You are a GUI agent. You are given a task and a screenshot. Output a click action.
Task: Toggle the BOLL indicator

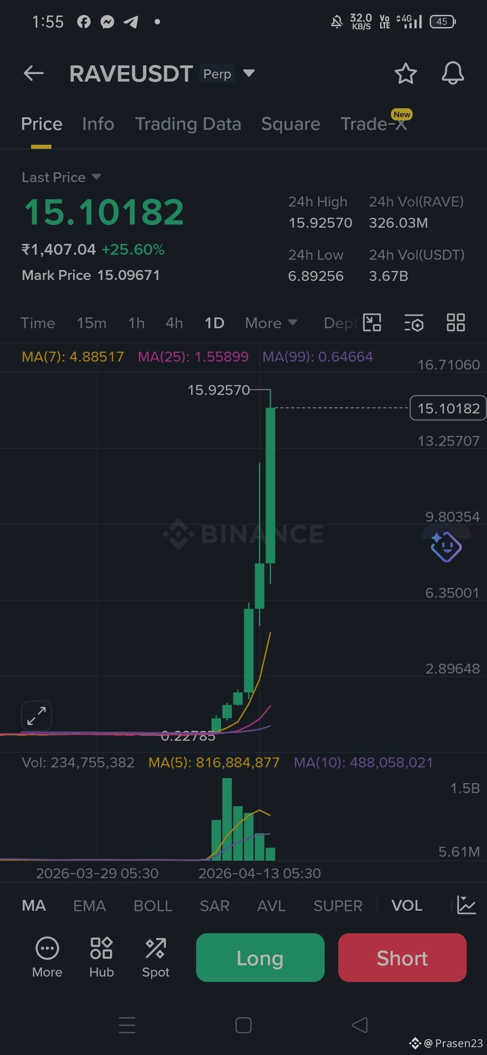point(153,905)
